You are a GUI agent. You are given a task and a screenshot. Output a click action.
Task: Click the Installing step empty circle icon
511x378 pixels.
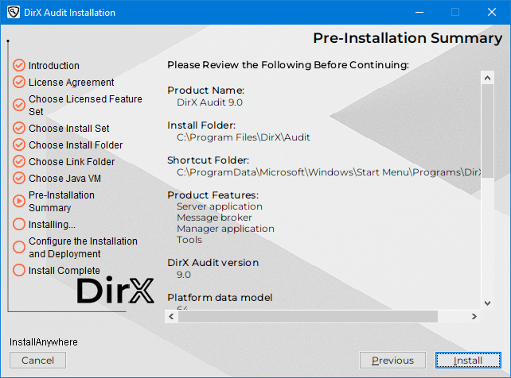pos(19,224)
